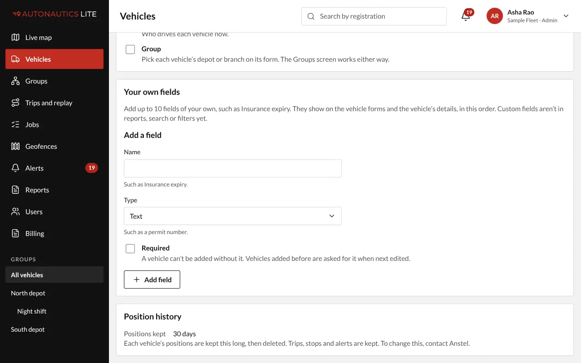Image resolution: width=581 pixels, height=363 pixels.
Task: Choose the Night shift subgroup
Action: [x=54, y=311]
